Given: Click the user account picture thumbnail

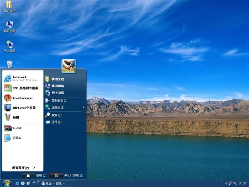Looking at the screenshot, I should (68, 66).
